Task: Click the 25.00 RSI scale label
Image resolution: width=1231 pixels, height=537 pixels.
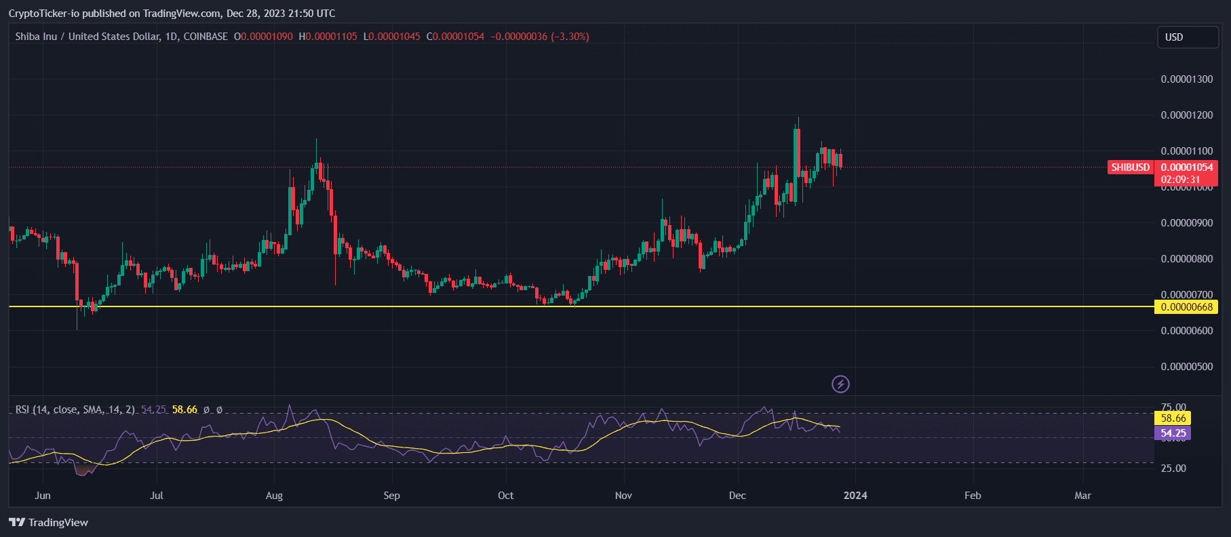Action: tap(1173, 469)
